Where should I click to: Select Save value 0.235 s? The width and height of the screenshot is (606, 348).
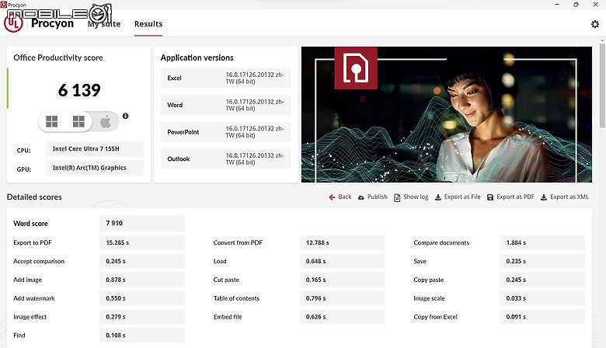(x=542, y=261)
